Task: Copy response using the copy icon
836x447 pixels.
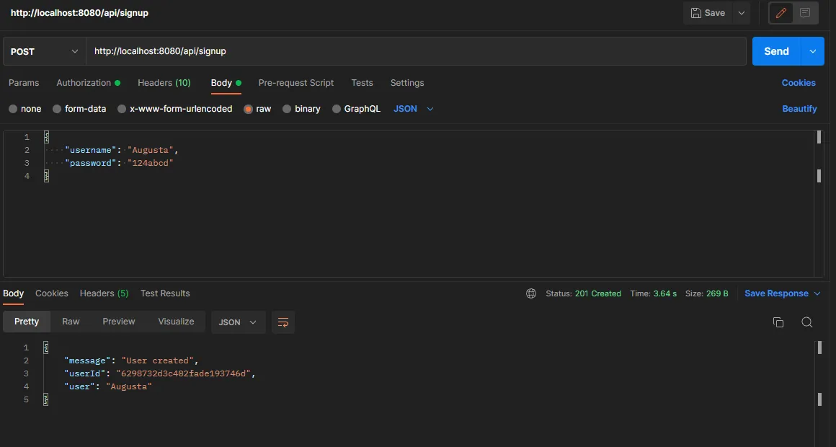Action: pyautogui.click(x=778, y=322)
